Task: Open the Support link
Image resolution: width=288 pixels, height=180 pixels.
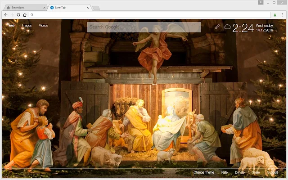Action: pos(272,172)
